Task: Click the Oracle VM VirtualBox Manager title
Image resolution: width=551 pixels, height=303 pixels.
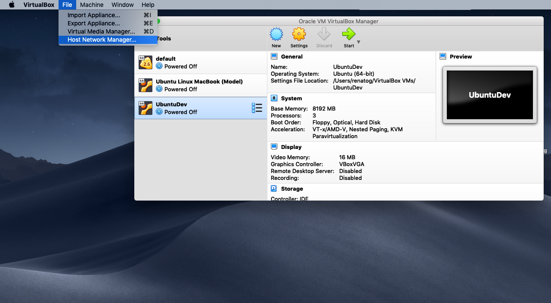Action: (338, 21)
